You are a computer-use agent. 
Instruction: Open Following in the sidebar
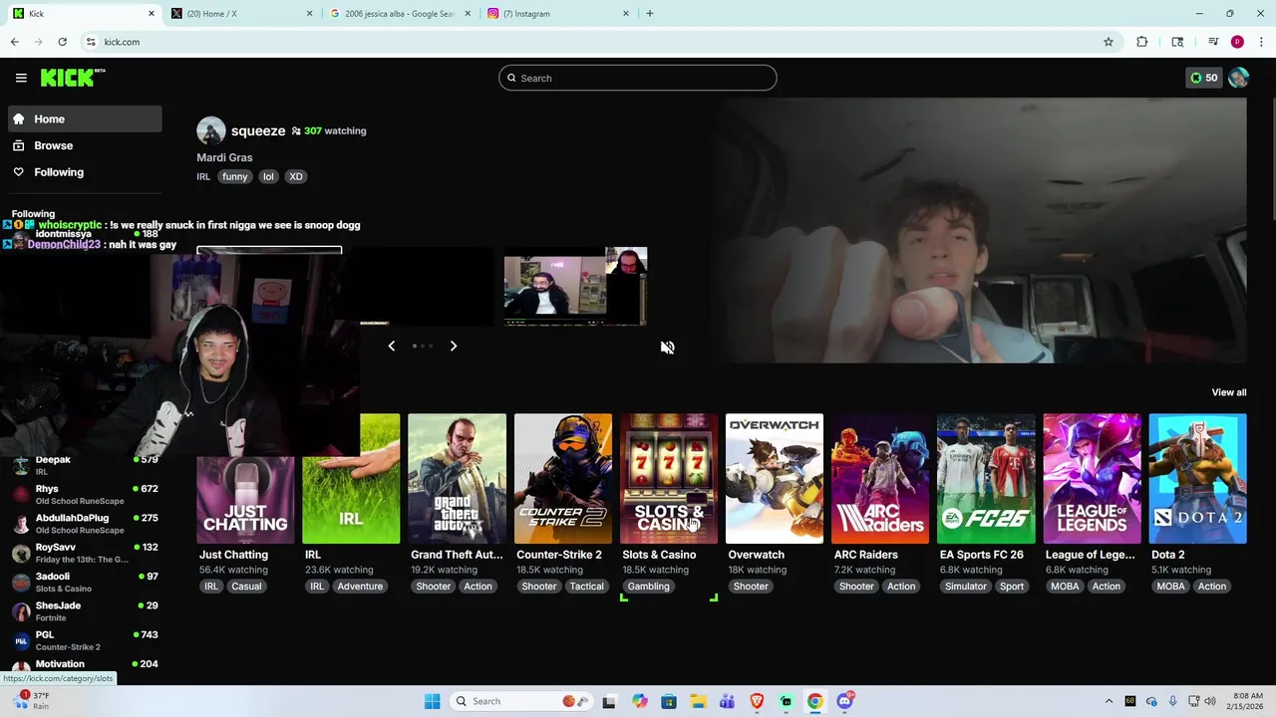pos(85,172)
